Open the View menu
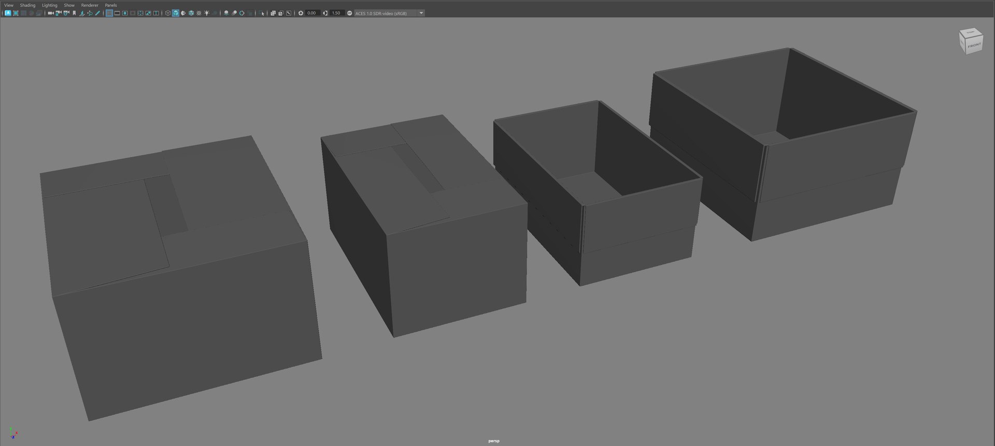Image resolution: width=995 pixels, height=446 pixels. [9, 5]
